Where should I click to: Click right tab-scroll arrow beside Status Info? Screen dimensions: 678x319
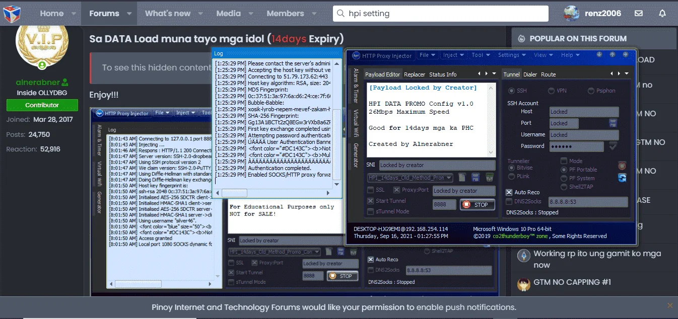click(x=487, y=74)
